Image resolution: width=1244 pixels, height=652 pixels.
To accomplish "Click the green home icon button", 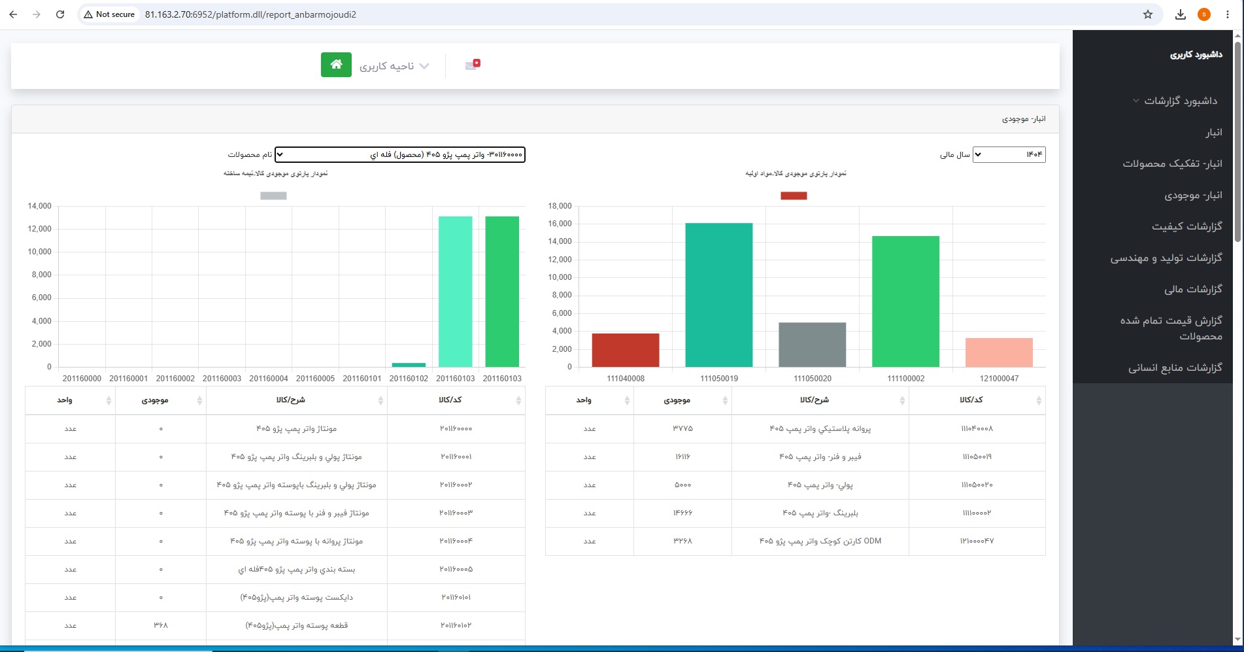I will point(336,65).
